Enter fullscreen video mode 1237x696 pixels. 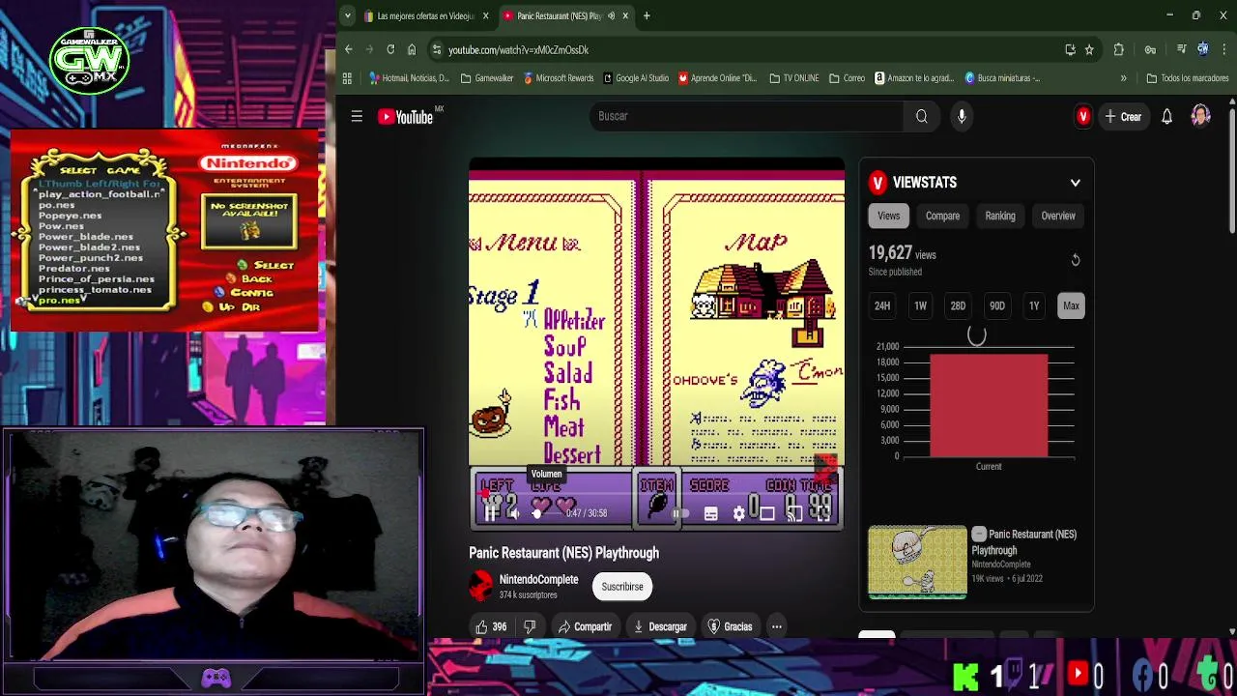pos(821,513)
